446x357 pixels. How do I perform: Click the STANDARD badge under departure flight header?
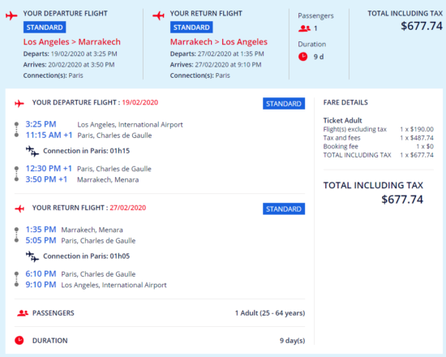[x=45, y=28]
